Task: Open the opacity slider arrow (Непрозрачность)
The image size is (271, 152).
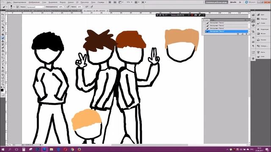Action: click(x=64, y=7)
